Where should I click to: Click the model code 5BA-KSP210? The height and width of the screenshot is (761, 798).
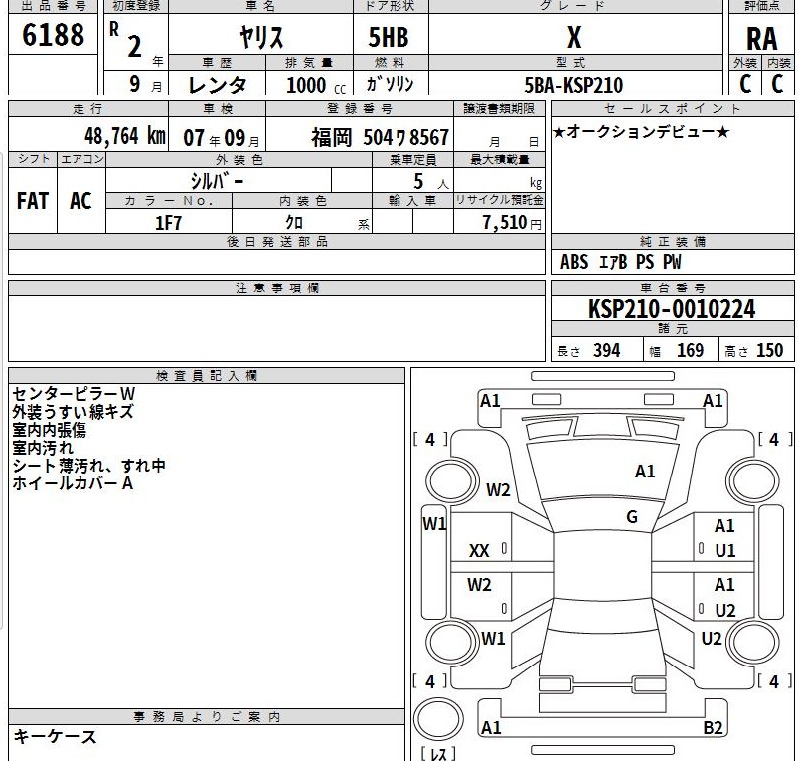click(573, 85)
